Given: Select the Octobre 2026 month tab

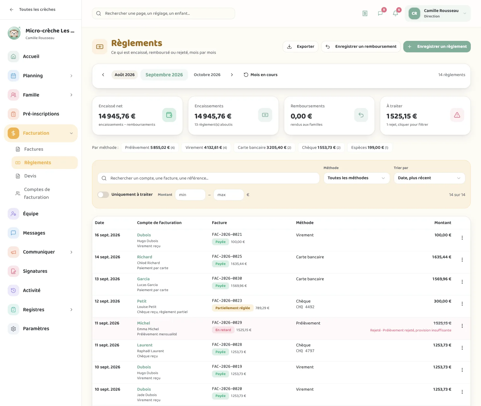Looking at the screenshot, I should click(207, 75).
